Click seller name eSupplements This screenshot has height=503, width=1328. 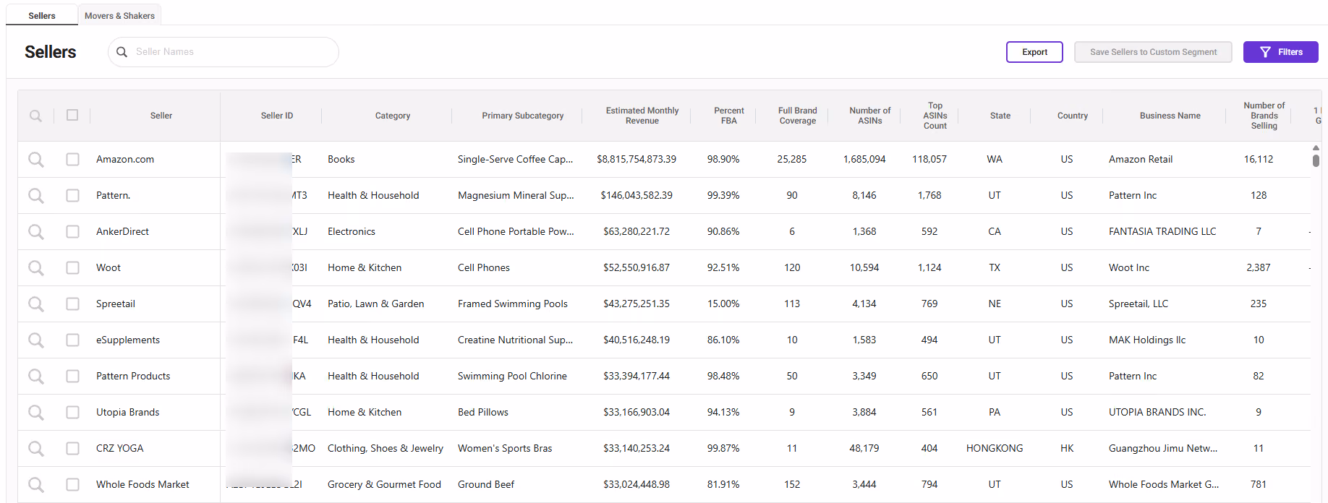(x=128, y=340)
